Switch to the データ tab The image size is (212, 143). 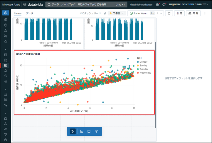pyautogui.click(x=29, y=13)
